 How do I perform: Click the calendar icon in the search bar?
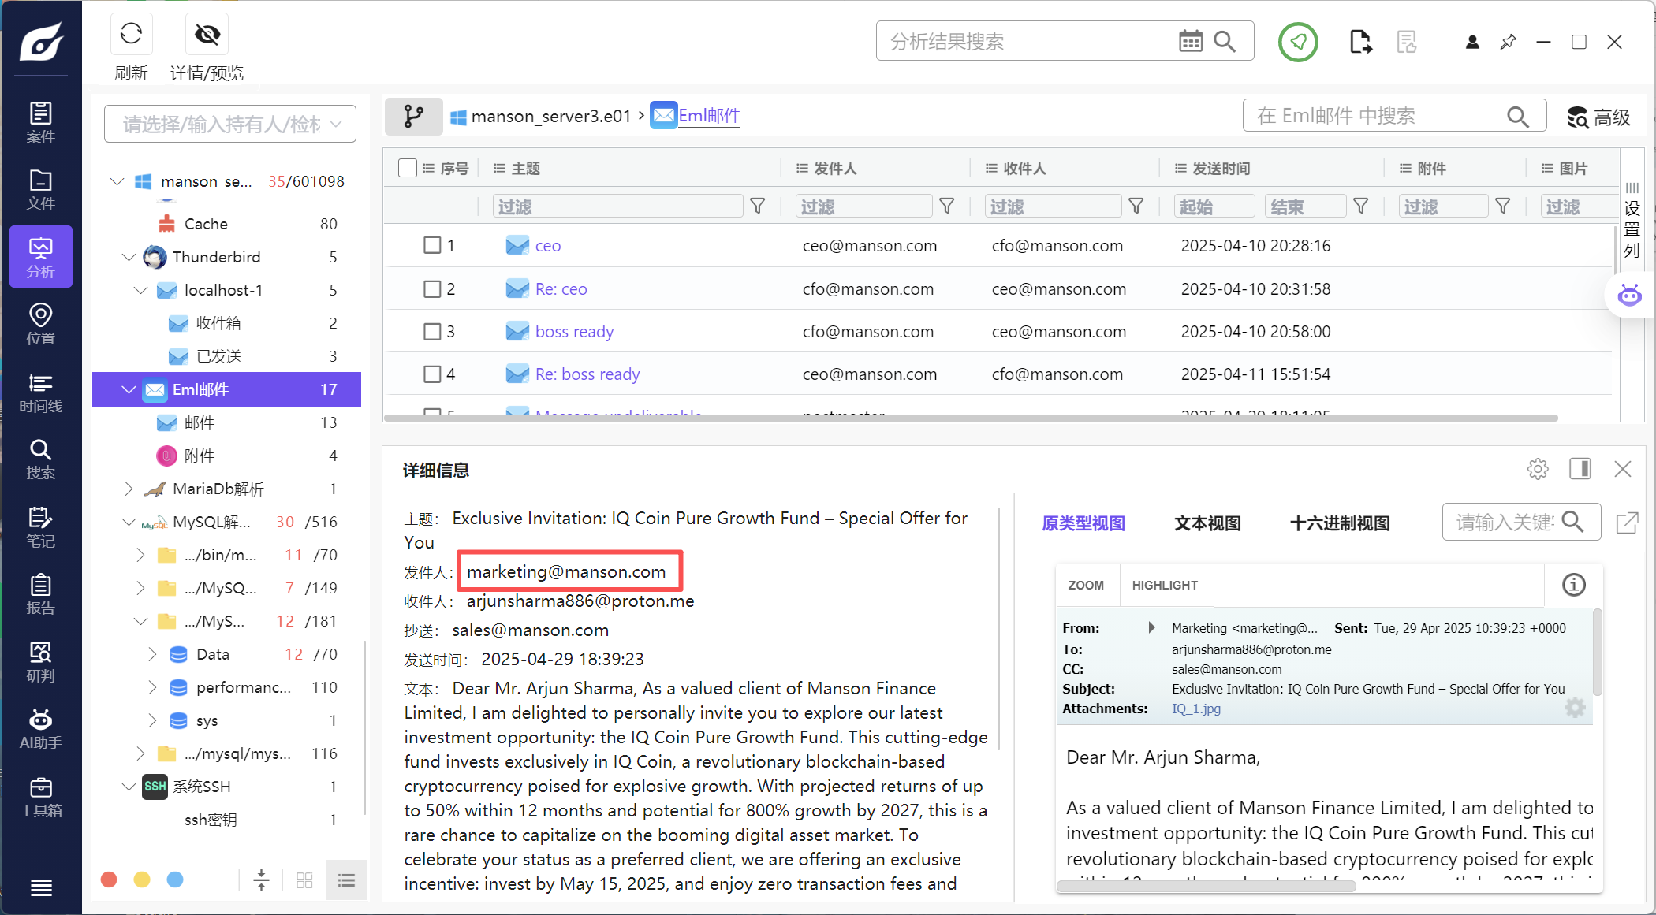click(1190, 41)
